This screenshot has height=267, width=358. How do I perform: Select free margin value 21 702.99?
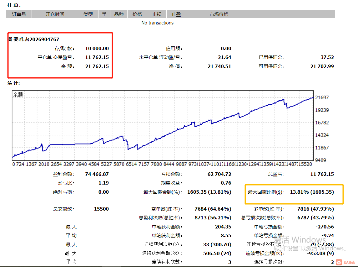[x=322, y=66]
